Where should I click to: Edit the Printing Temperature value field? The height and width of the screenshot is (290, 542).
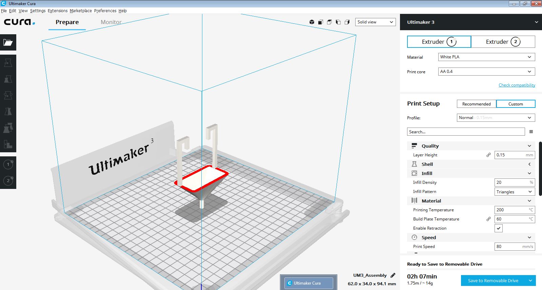(515, 210)
